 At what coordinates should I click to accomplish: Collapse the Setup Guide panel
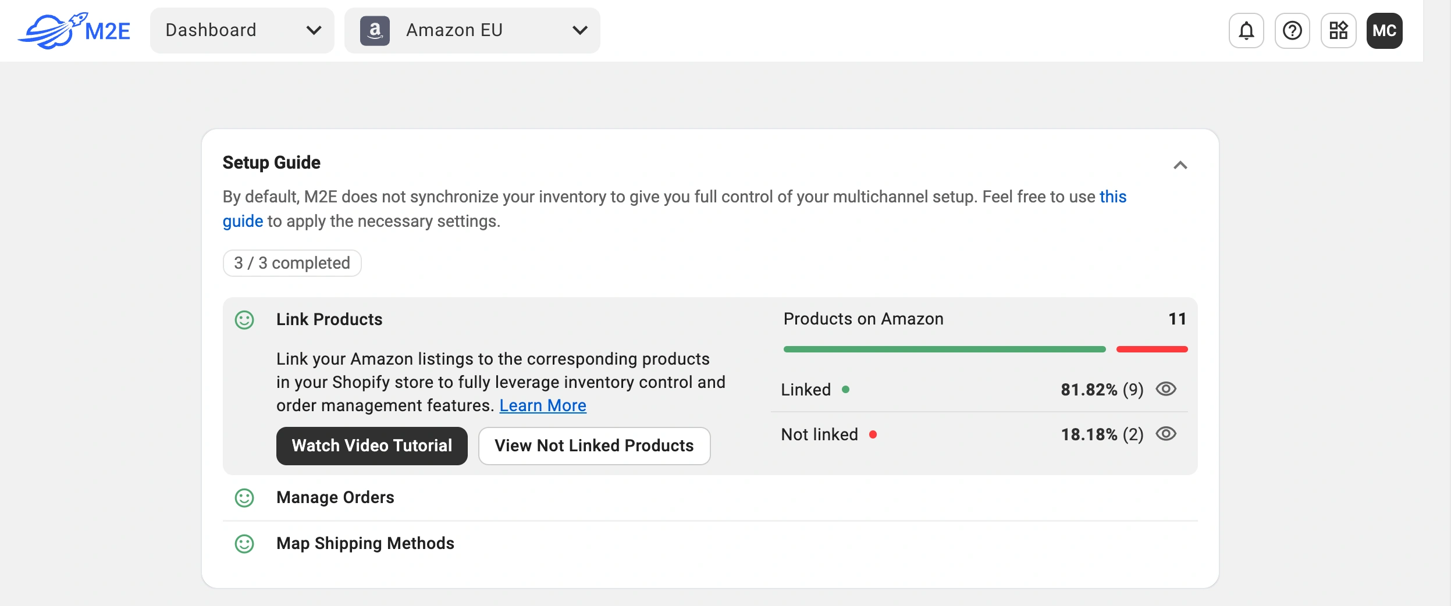(1180, 166)
